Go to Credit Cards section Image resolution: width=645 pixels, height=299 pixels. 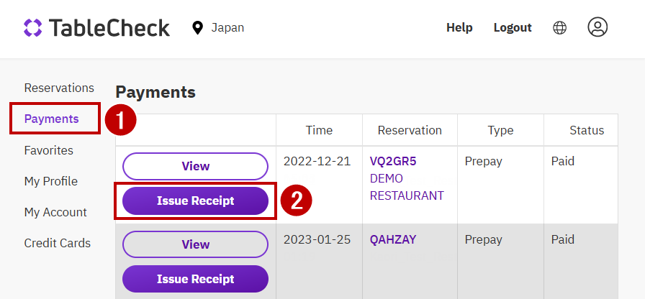[58, 243]
